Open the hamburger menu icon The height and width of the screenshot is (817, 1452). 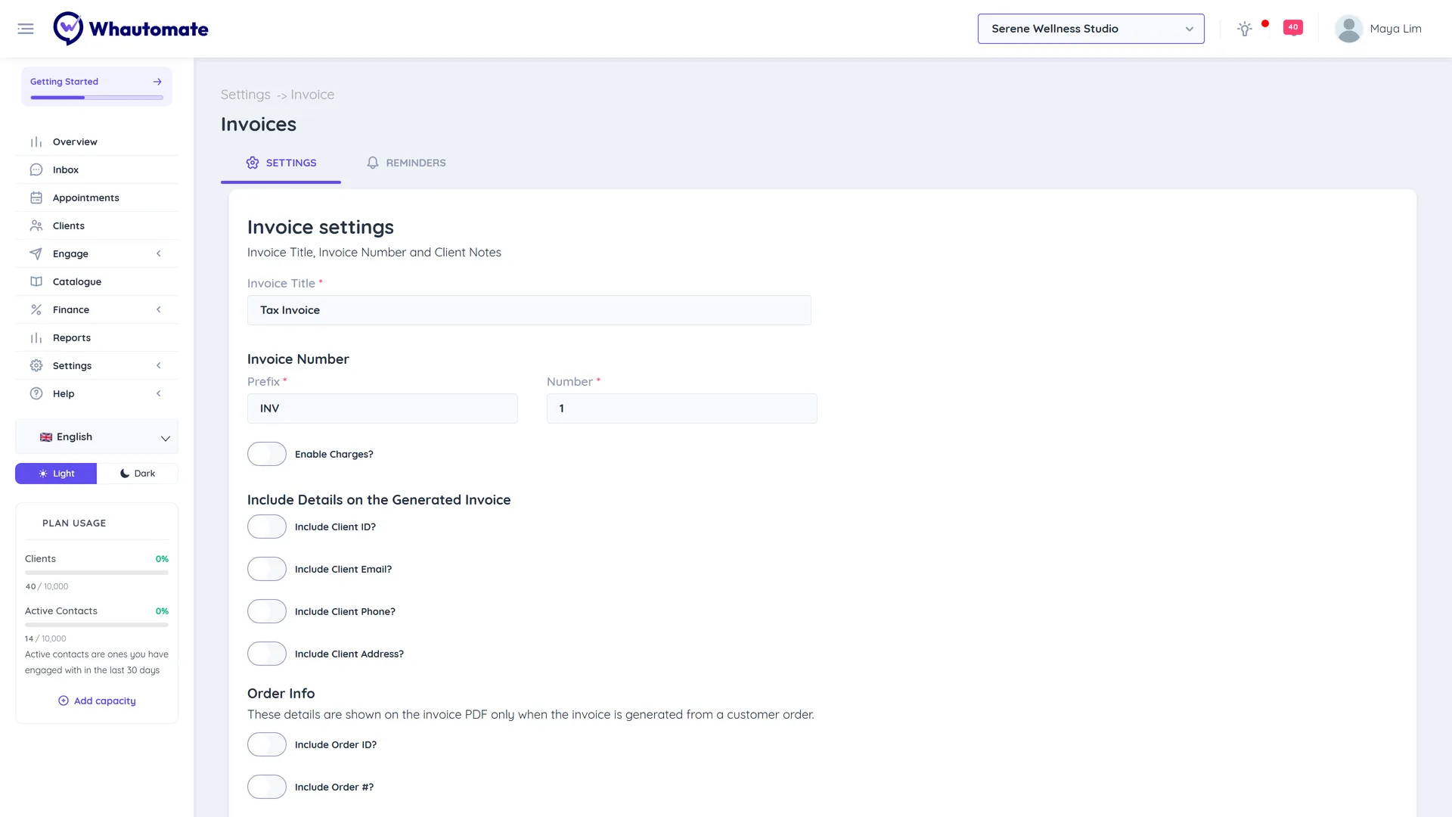pos(26,29)
